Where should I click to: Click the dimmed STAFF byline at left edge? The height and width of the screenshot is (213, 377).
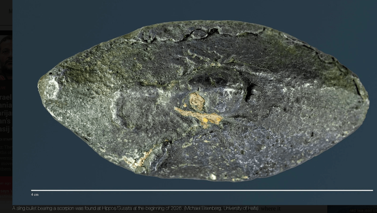pyautogui.click(x=6, y=139)
